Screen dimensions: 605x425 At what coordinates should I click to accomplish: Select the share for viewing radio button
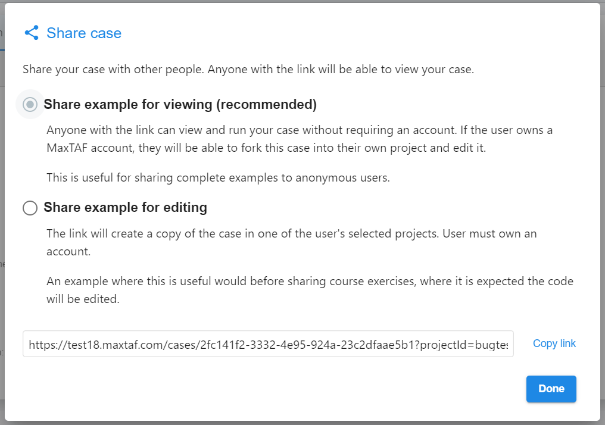[x=30, y=105]
